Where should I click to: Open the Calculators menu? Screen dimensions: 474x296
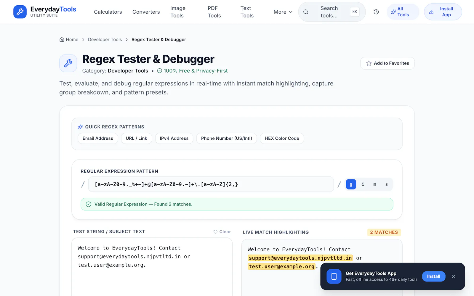pyautogui.click(x=108, y=12)
